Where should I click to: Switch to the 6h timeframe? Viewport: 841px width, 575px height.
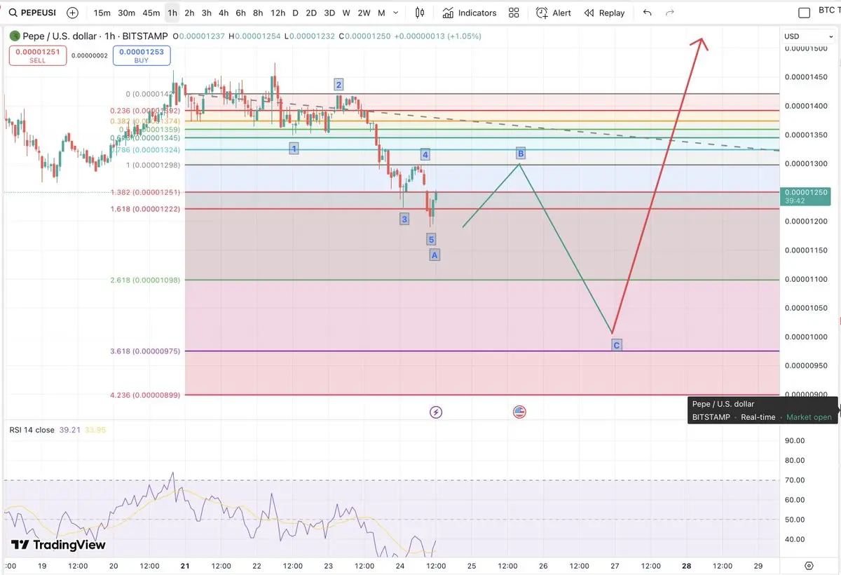pos(240,13)
